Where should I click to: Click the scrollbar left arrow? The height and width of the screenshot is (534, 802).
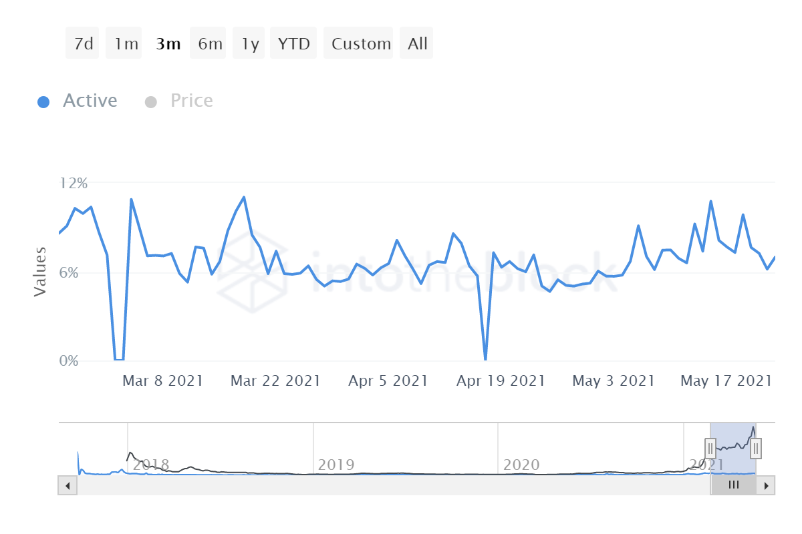pyautogui.click(x=68, y=485)
